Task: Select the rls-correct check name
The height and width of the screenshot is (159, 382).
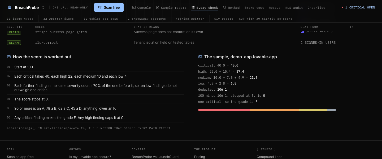Action: (x=46, y=43)
